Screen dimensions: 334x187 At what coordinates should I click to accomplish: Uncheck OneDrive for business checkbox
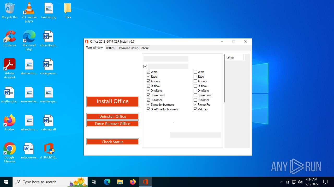coord(148,109)
